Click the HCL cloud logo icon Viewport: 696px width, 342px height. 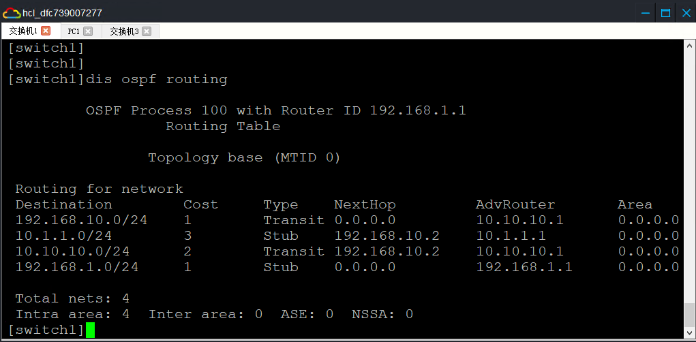tap(12, 12)
